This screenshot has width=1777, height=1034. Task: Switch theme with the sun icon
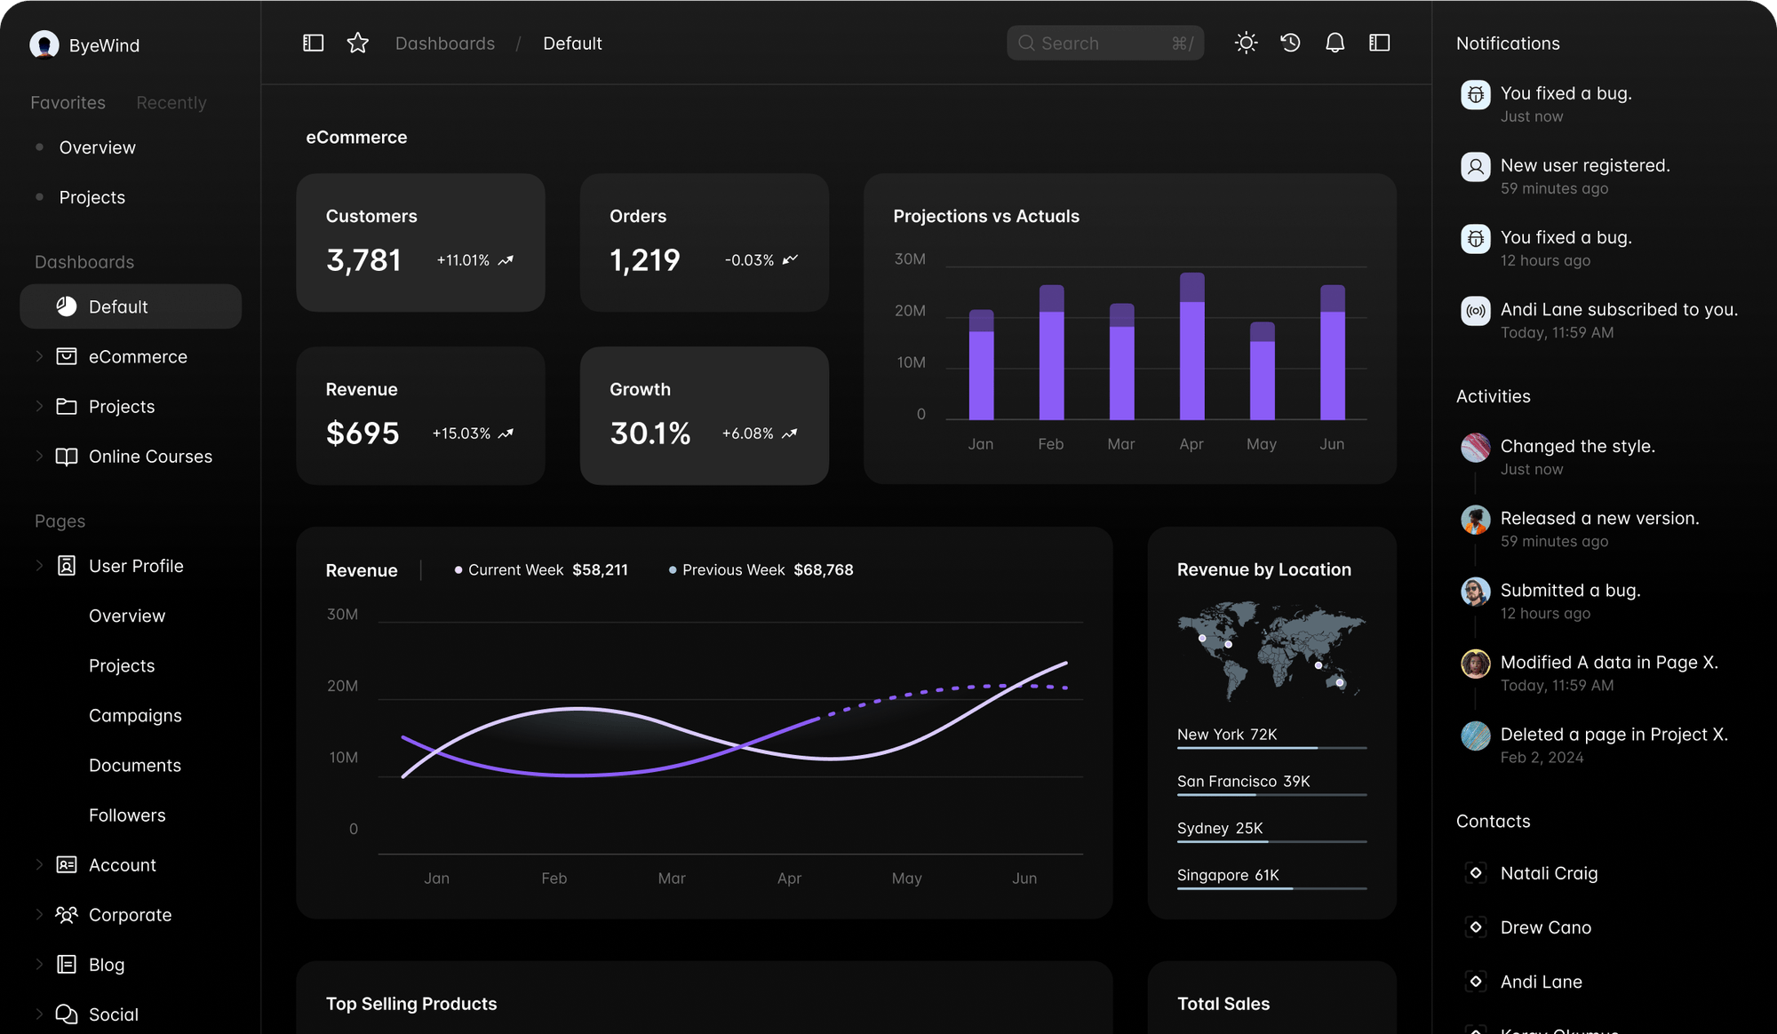click(1246, 43)
